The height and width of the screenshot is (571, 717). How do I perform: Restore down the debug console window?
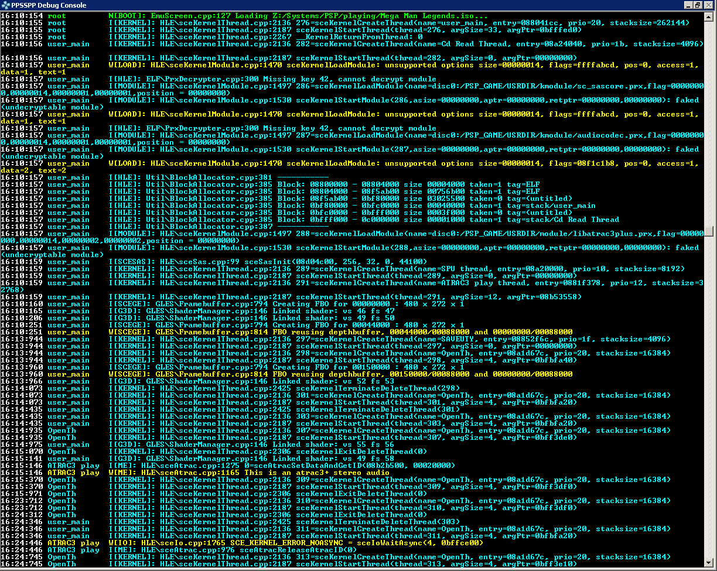(698, 5)
